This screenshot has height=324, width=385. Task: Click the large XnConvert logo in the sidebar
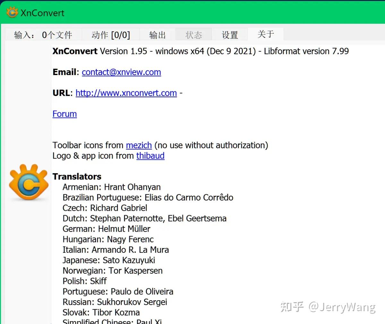28,182
